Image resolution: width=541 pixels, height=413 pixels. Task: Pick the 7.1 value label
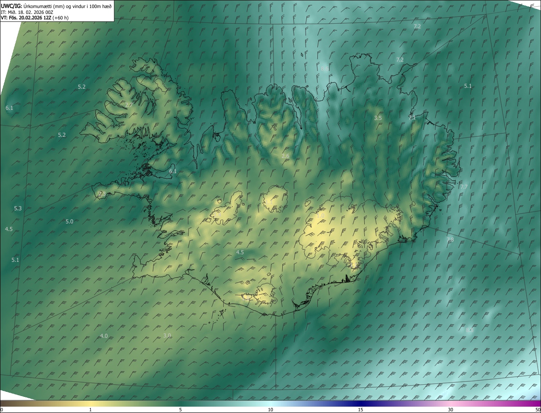[x=412, y=118]
